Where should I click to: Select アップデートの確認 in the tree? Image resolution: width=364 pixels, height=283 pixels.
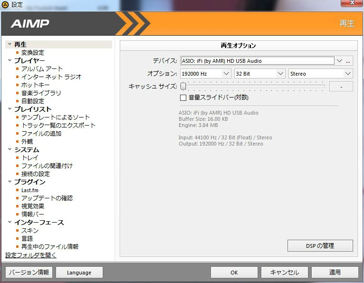(x=47, y=198)
